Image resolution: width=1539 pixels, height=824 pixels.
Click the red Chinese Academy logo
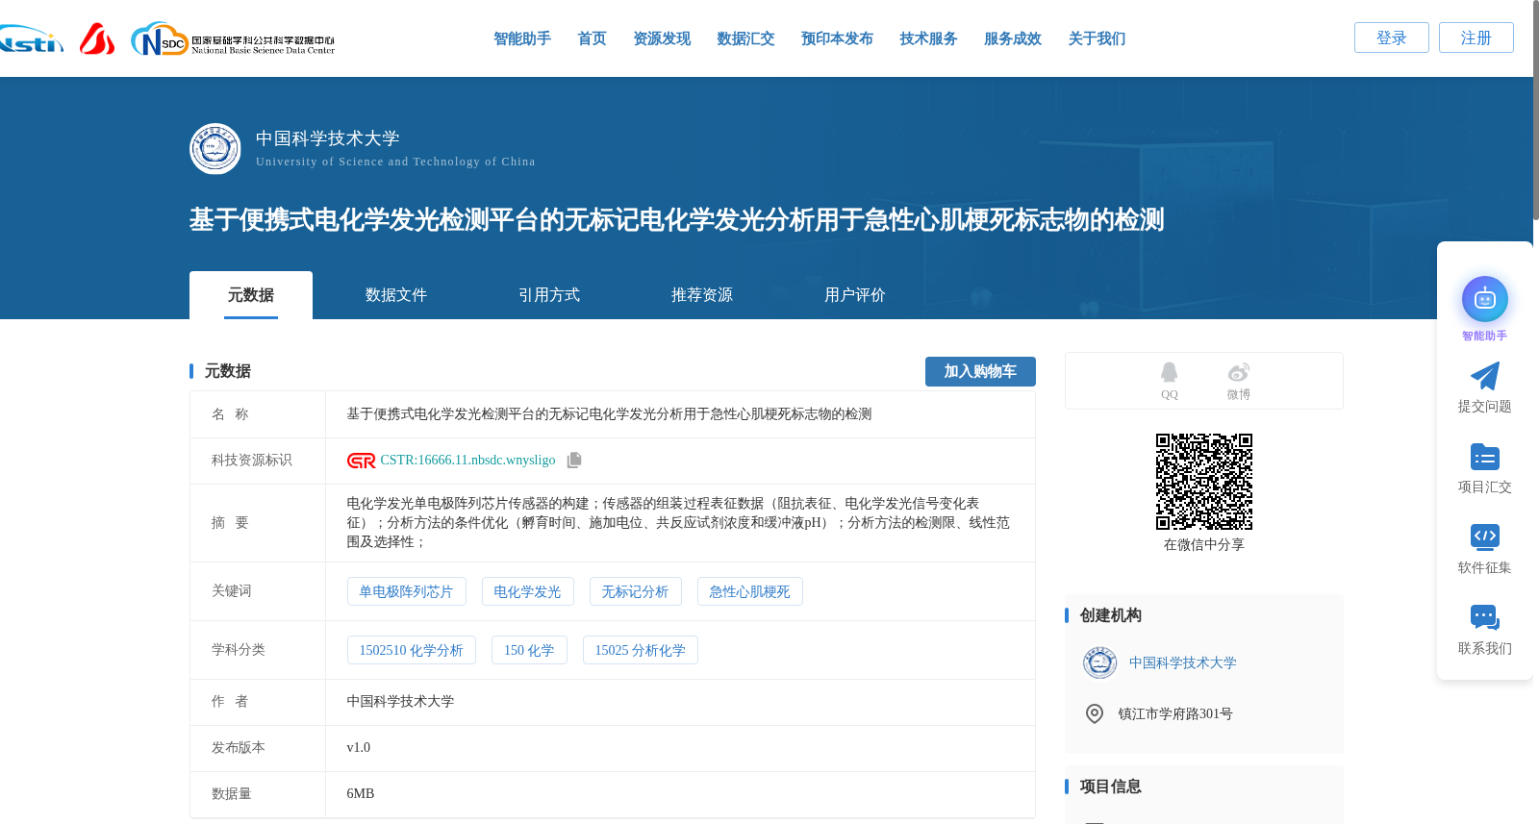coord(97,38)
